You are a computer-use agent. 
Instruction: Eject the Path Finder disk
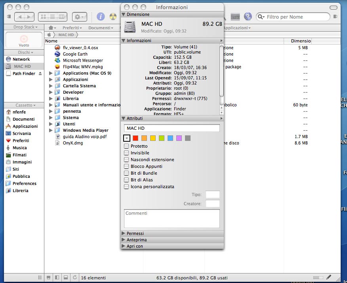pyautogui.click(x=40, y=73)
